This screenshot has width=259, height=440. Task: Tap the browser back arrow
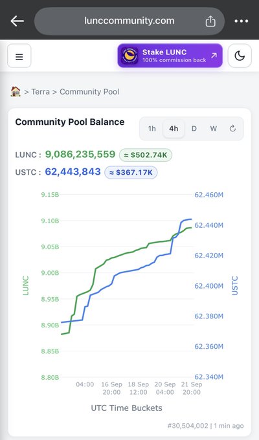[x=17, y=21]
